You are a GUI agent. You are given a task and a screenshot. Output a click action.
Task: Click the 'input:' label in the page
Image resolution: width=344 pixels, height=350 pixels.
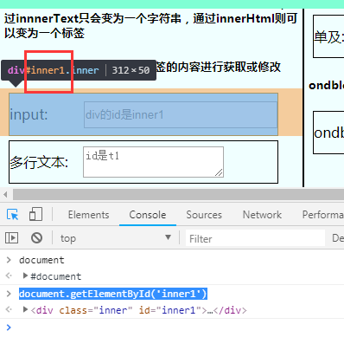coord(29,114)
